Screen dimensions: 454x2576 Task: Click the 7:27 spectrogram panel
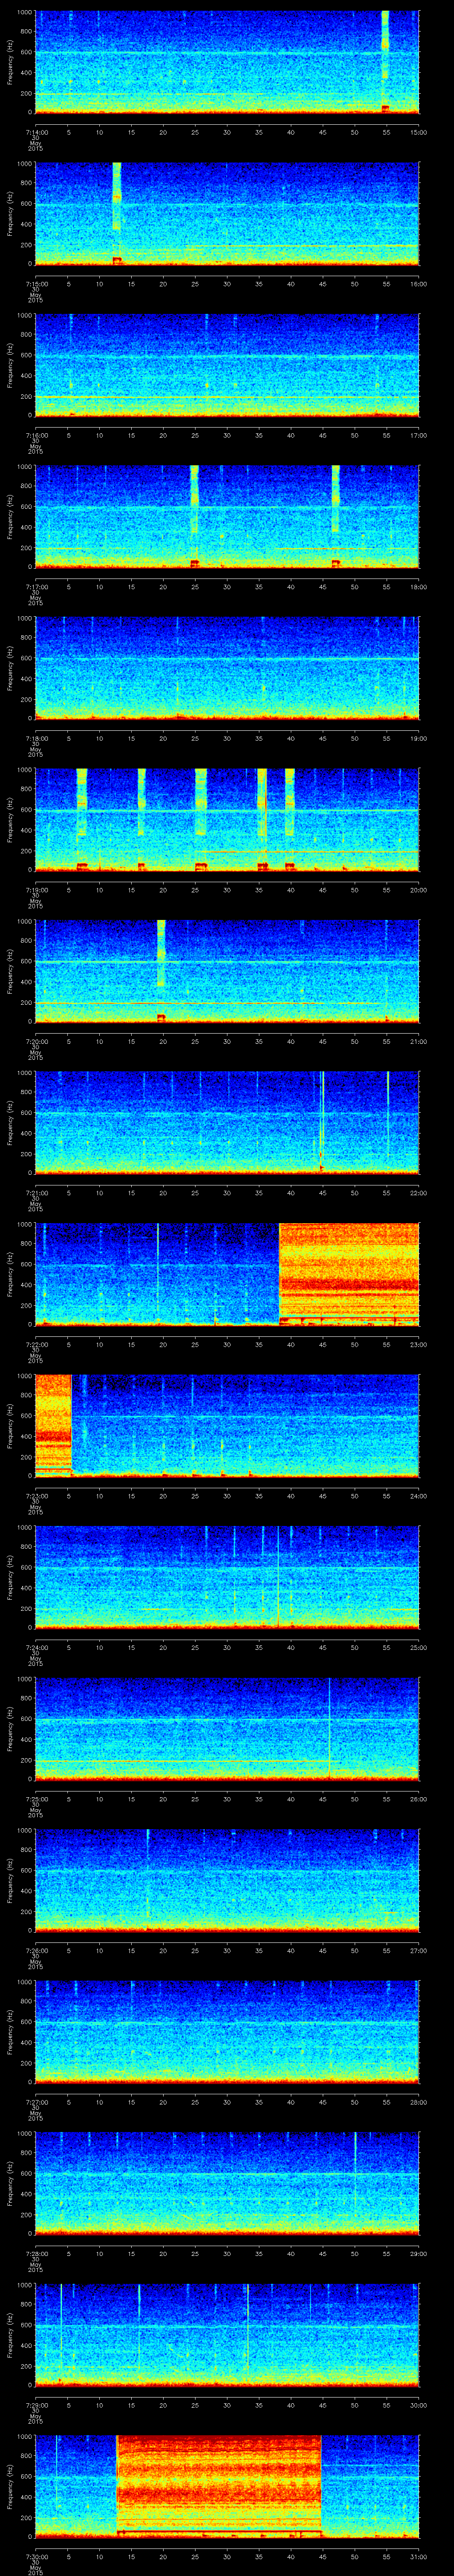pyautogui.click(x=227, y=2032)
